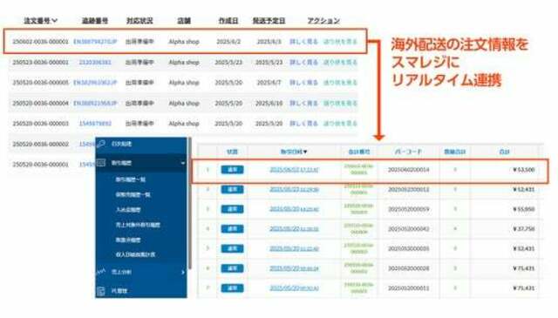Viewport: 558px width, 318px height.
Task: Click 送り状を見る for the 2025/6/7 shipment
Action: (340, 83)
